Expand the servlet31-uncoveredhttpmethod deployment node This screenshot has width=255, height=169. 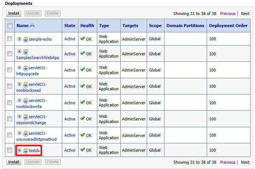(x=19, y=133)
